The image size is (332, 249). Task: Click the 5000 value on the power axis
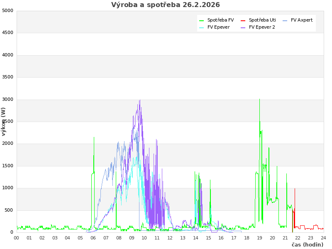tap(7, 10)
